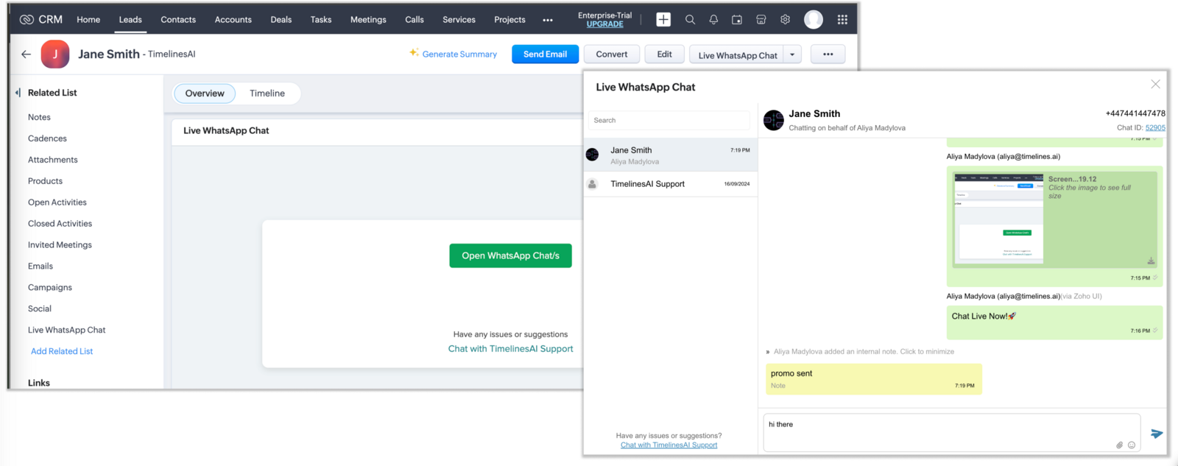Open the emoji picker in chat box
Image resolution: width=1178 pixels, height=466 pixels.
point(1132,445)
